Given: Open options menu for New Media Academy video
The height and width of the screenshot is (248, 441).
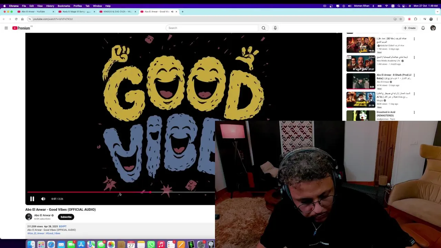Looking at the screenshot, I should 414,58.
